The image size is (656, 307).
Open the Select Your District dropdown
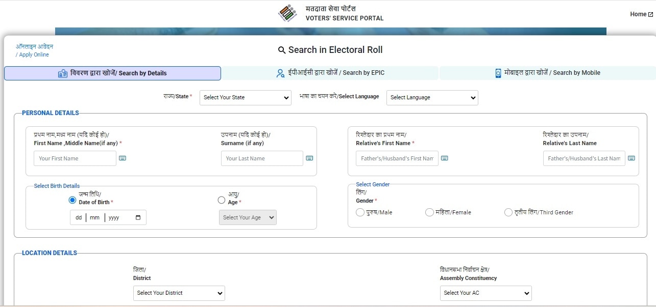pyautogui.click(x=179, y=293)
